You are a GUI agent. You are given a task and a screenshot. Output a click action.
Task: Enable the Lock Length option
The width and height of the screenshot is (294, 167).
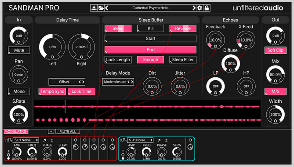tap(118, 60)
